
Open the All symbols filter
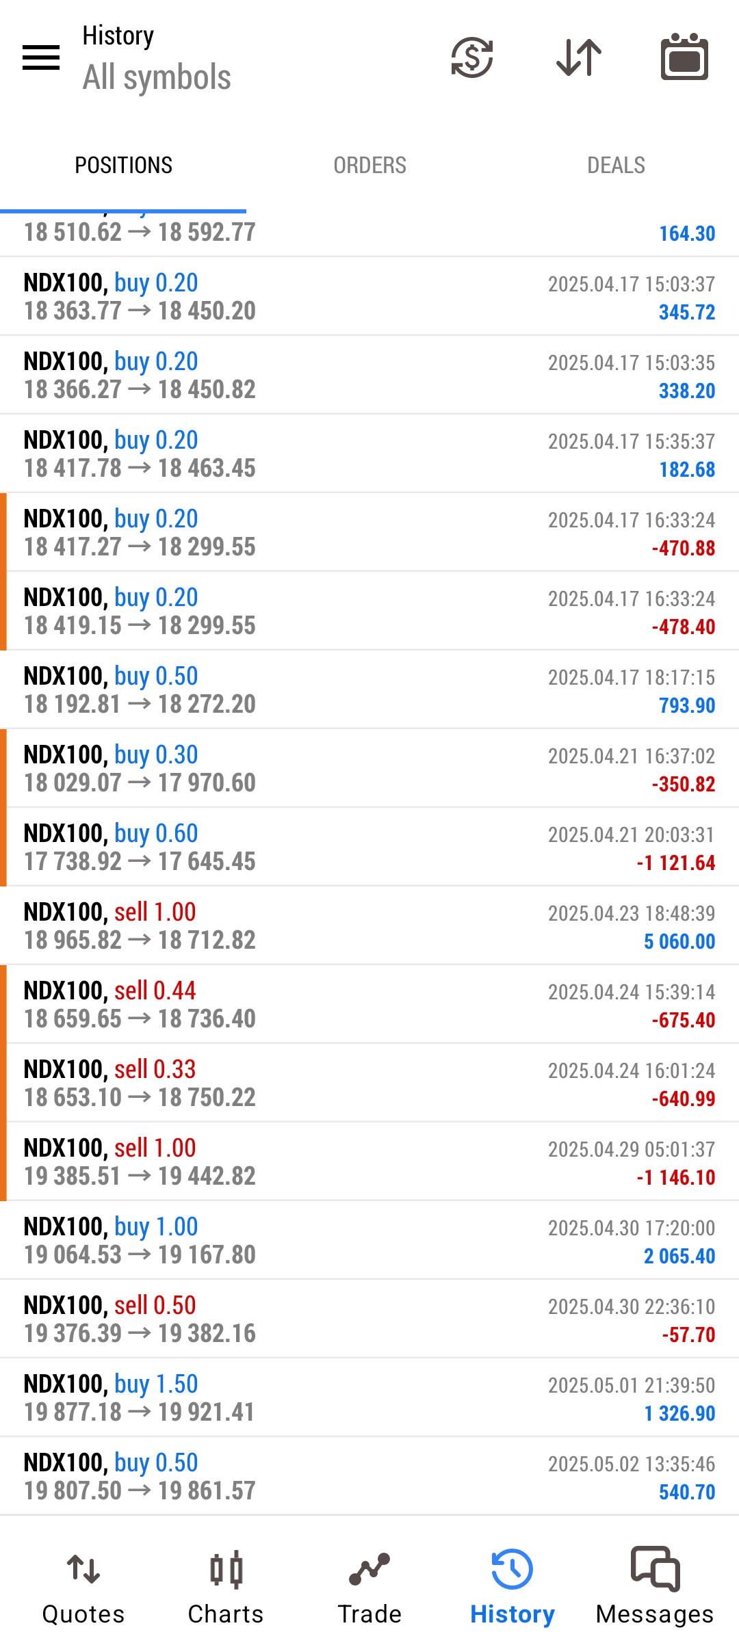click(x=157, y=77)
